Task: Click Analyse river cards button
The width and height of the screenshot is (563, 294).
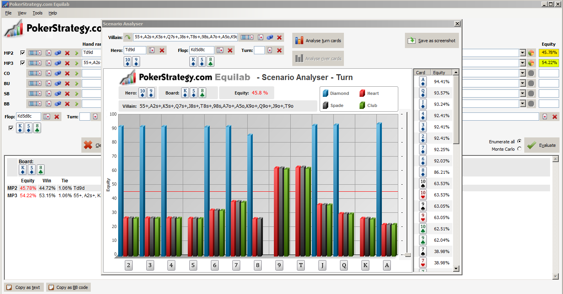Action: [x=318, y=59]
